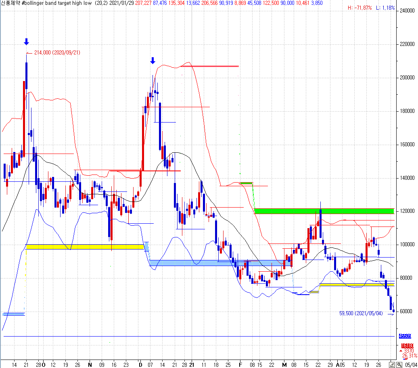Open the pencil drawing tool button
The image size is (418, 368).
coord(392,364)
